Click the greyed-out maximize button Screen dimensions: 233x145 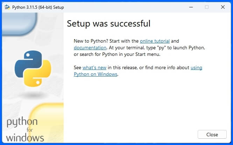pos(207,7)
